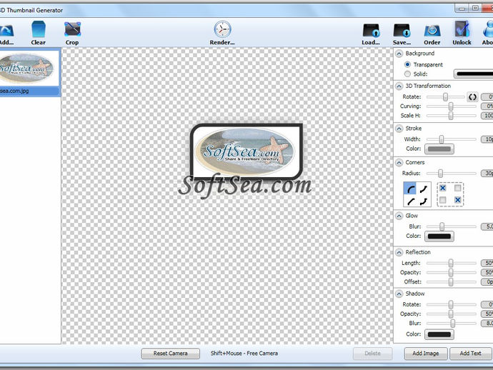Click the SoftSea image on the canvas
493x370 pixels.
point(246,151)
